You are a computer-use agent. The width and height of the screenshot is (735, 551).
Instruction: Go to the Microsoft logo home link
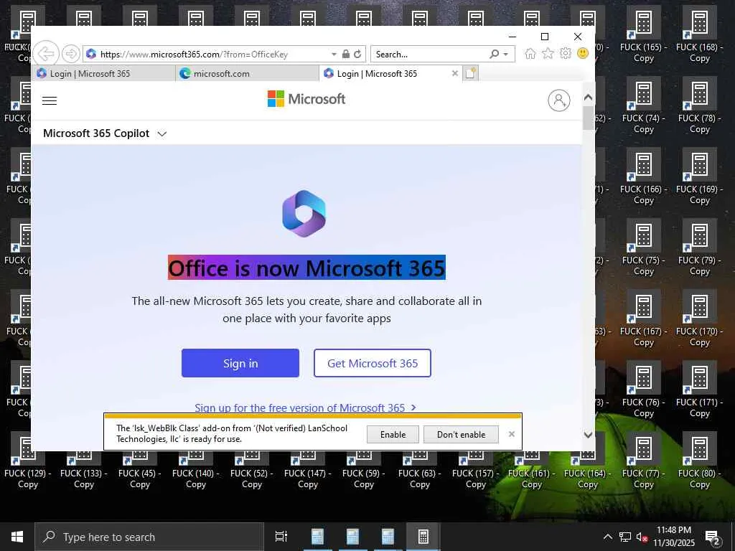pyautogui.click(x=306, y=99)
